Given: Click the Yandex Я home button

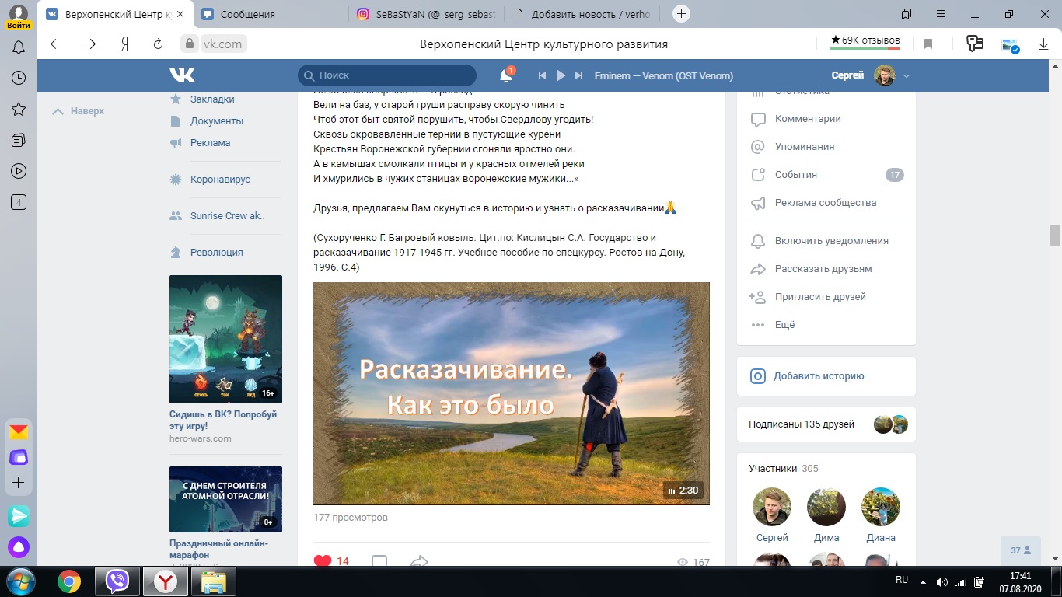Looking at the screenshot, I should click(x=124, y=44).
